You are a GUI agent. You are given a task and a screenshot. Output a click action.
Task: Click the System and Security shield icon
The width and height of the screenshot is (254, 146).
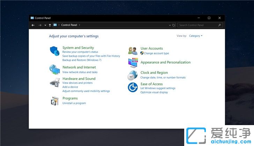pos(55,51)
